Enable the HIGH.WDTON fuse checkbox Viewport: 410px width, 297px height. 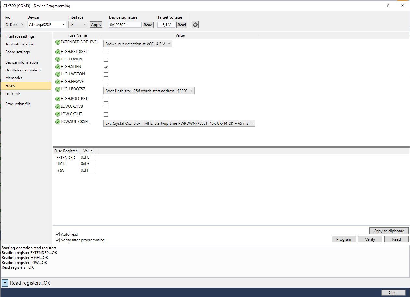point(106,74)
